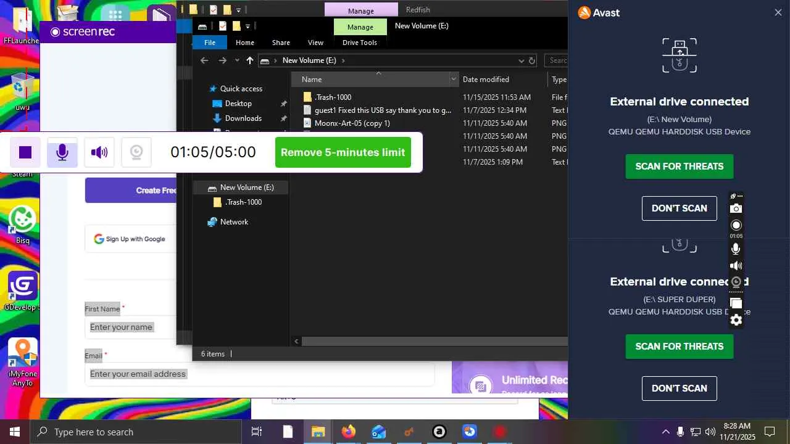This screenshot has width=790, height=444.
Task: Scan SUPER DUPER drive for threats
Action: [679, 347]
